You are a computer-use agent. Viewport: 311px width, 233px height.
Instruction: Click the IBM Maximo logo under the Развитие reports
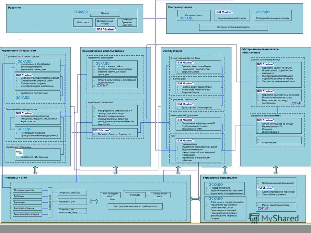pyautogui.click(x=106, y=29)
